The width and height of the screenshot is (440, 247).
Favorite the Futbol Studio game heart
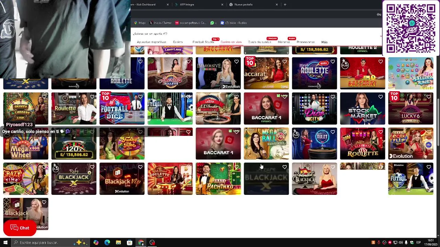pyautogui.click(x=429, y=167)
